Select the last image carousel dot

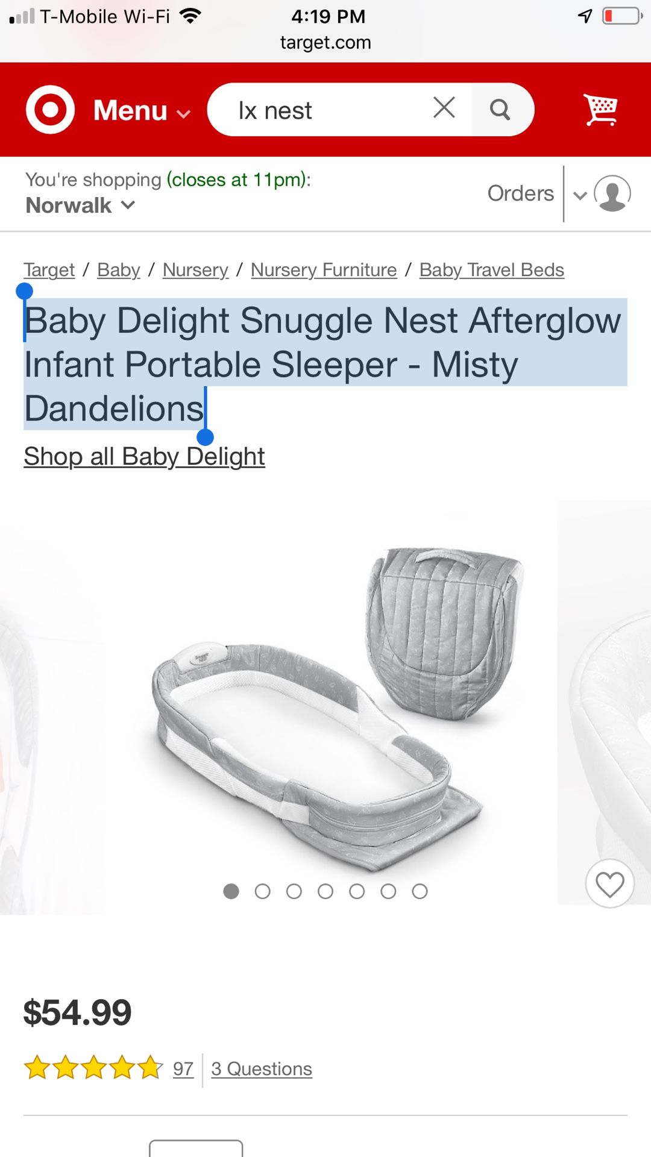click(x=420, y=891)
